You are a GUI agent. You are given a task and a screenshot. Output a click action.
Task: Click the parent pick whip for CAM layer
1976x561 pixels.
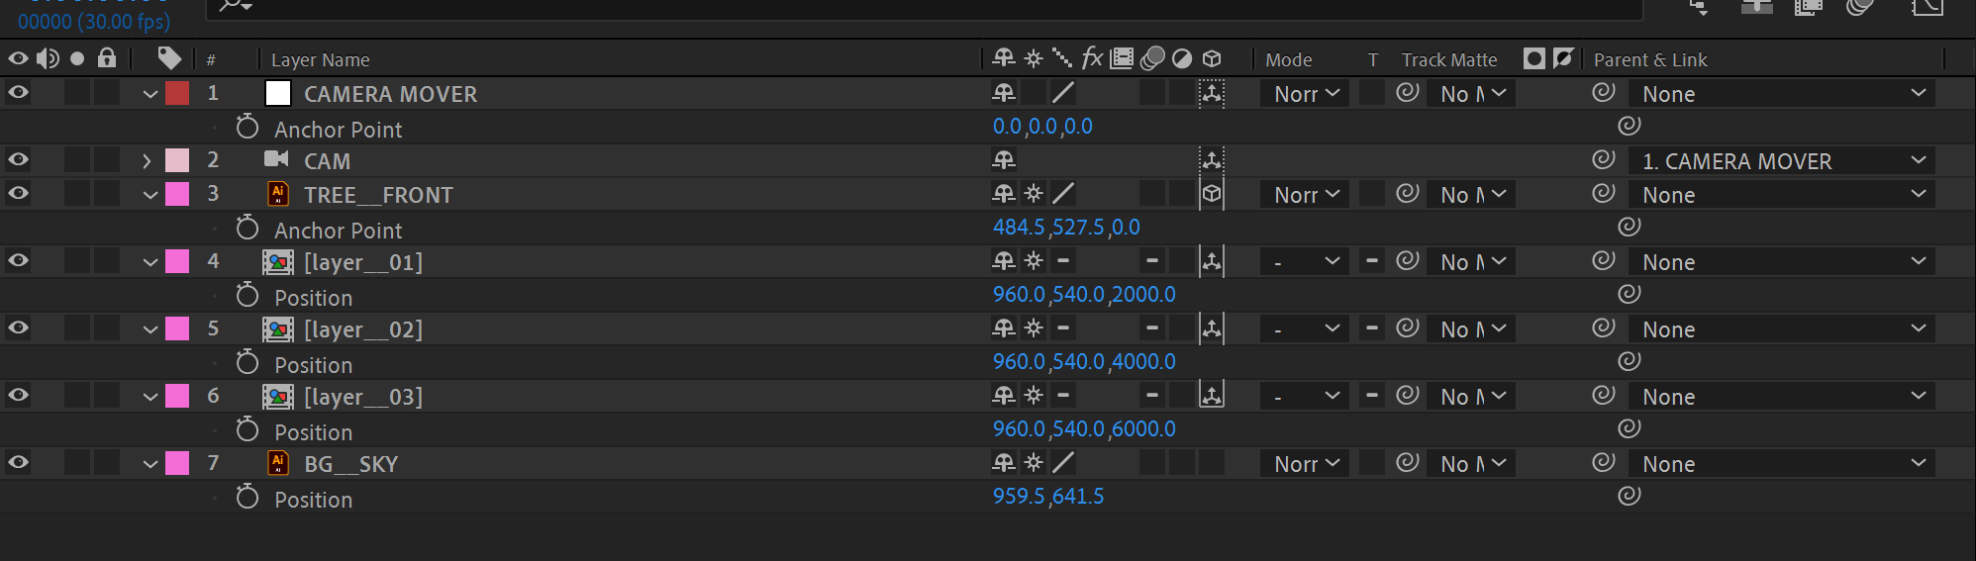coord(1604,160)
